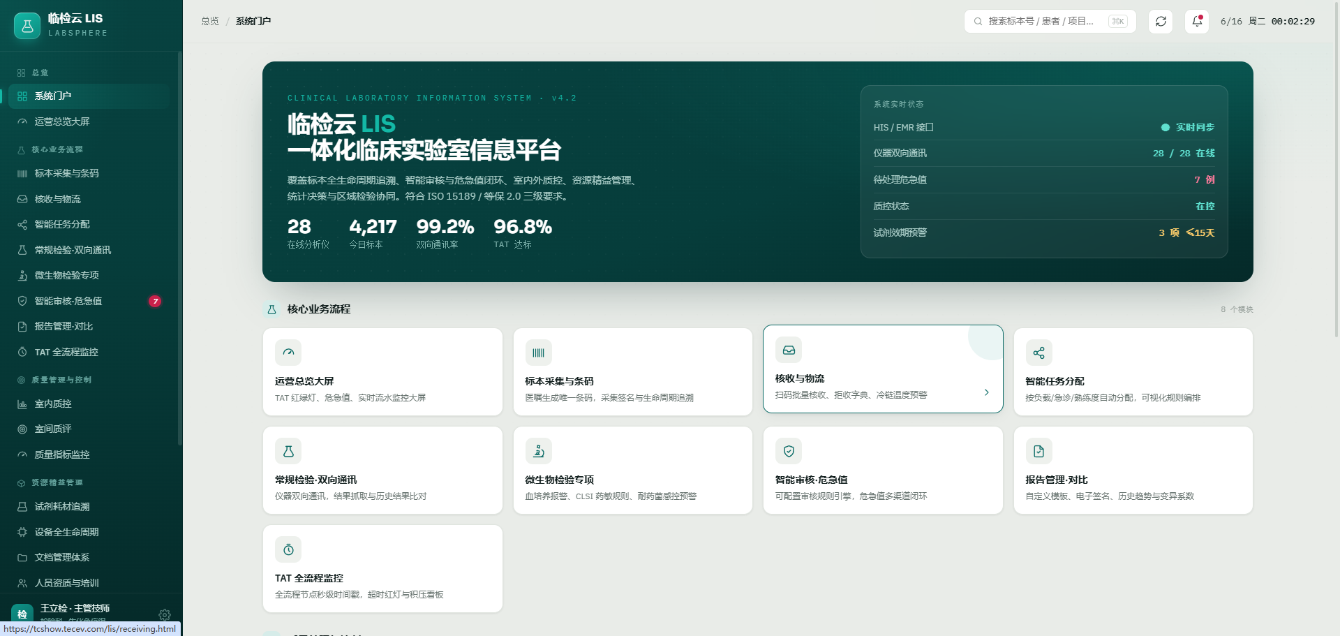Open the 常规检验·双向通讯 card title

point(315,480)
